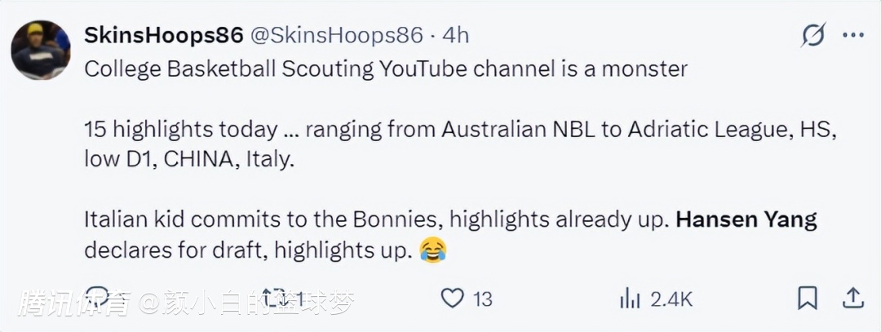Open the three-dot more options menu

853,36
